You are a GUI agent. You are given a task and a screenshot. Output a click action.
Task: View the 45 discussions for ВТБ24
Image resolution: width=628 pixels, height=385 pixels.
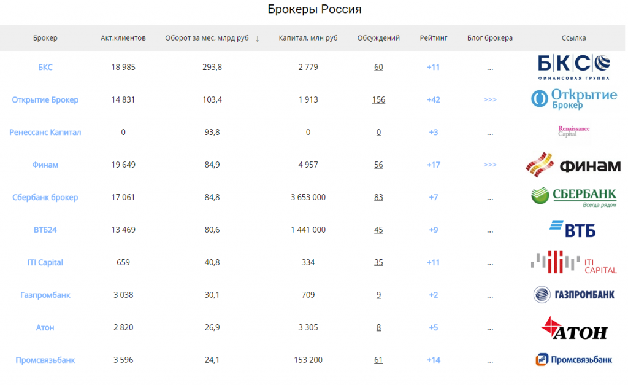click(x=378, y=230)
